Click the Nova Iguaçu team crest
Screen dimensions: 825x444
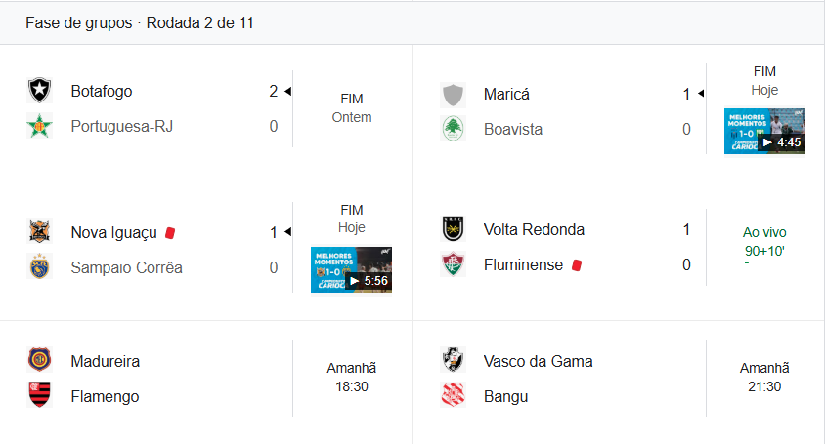[x=39, y=232]
